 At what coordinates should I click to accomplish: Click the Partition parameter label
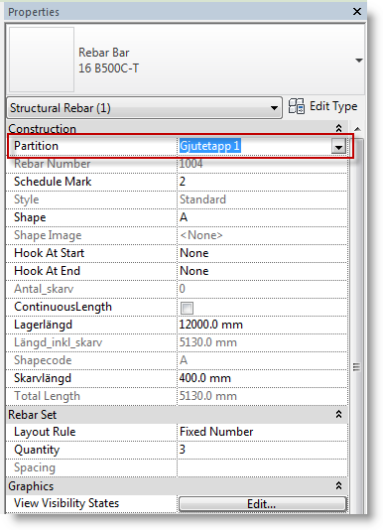(x=36, y=146)
